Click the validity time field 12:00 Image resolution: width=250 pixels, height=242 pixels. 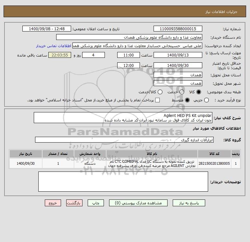tap(129, 65)
